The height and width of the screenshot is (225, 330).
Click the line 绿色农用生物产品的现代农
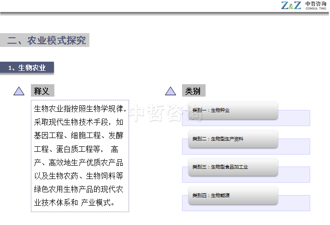point(78,189)
